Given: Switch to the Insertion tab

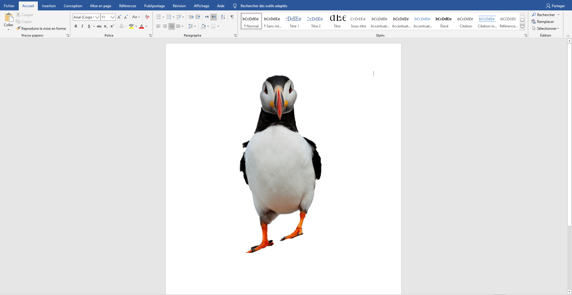Looking at the screenshot, I should (49, 6).
